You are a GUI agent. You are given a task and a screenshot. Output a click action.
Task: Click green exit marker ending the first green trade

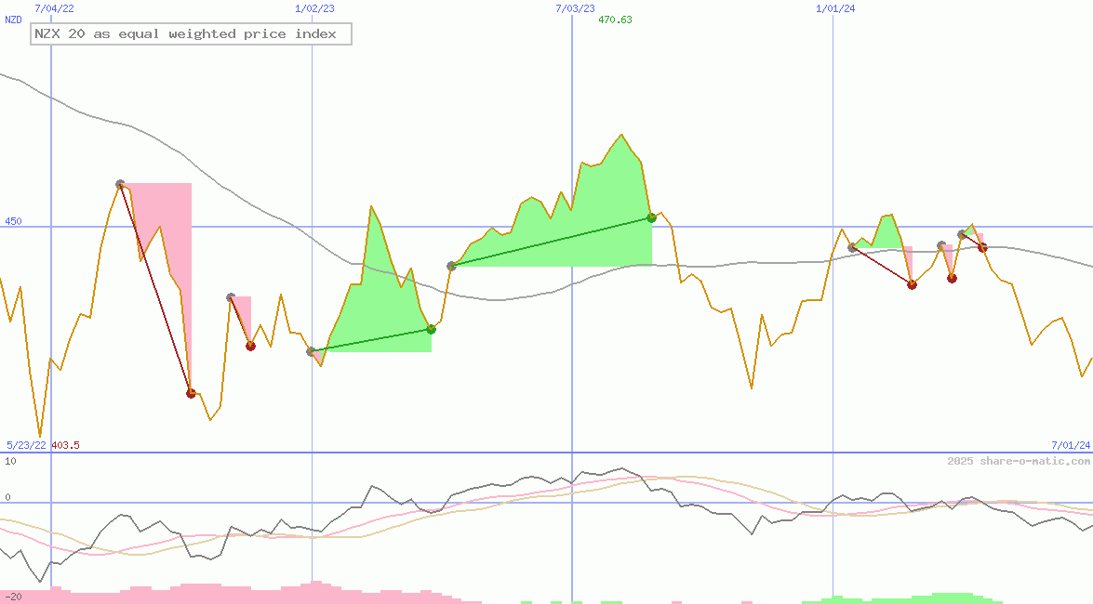click(x=432, y=329)
